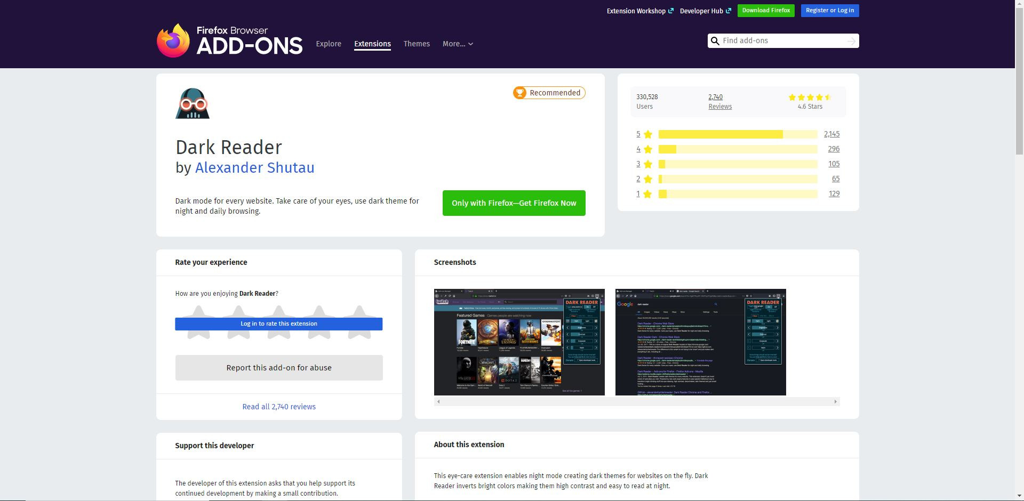
Task: Click the external link icon beside Developer Hub
Action: click(729, 11)
